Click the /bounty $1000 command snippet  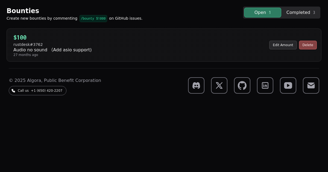93,19
